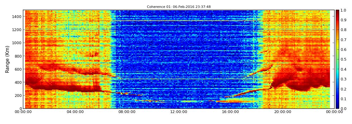
Task: Click the 1.0 colorbar tick label
Action: point(344,10)
